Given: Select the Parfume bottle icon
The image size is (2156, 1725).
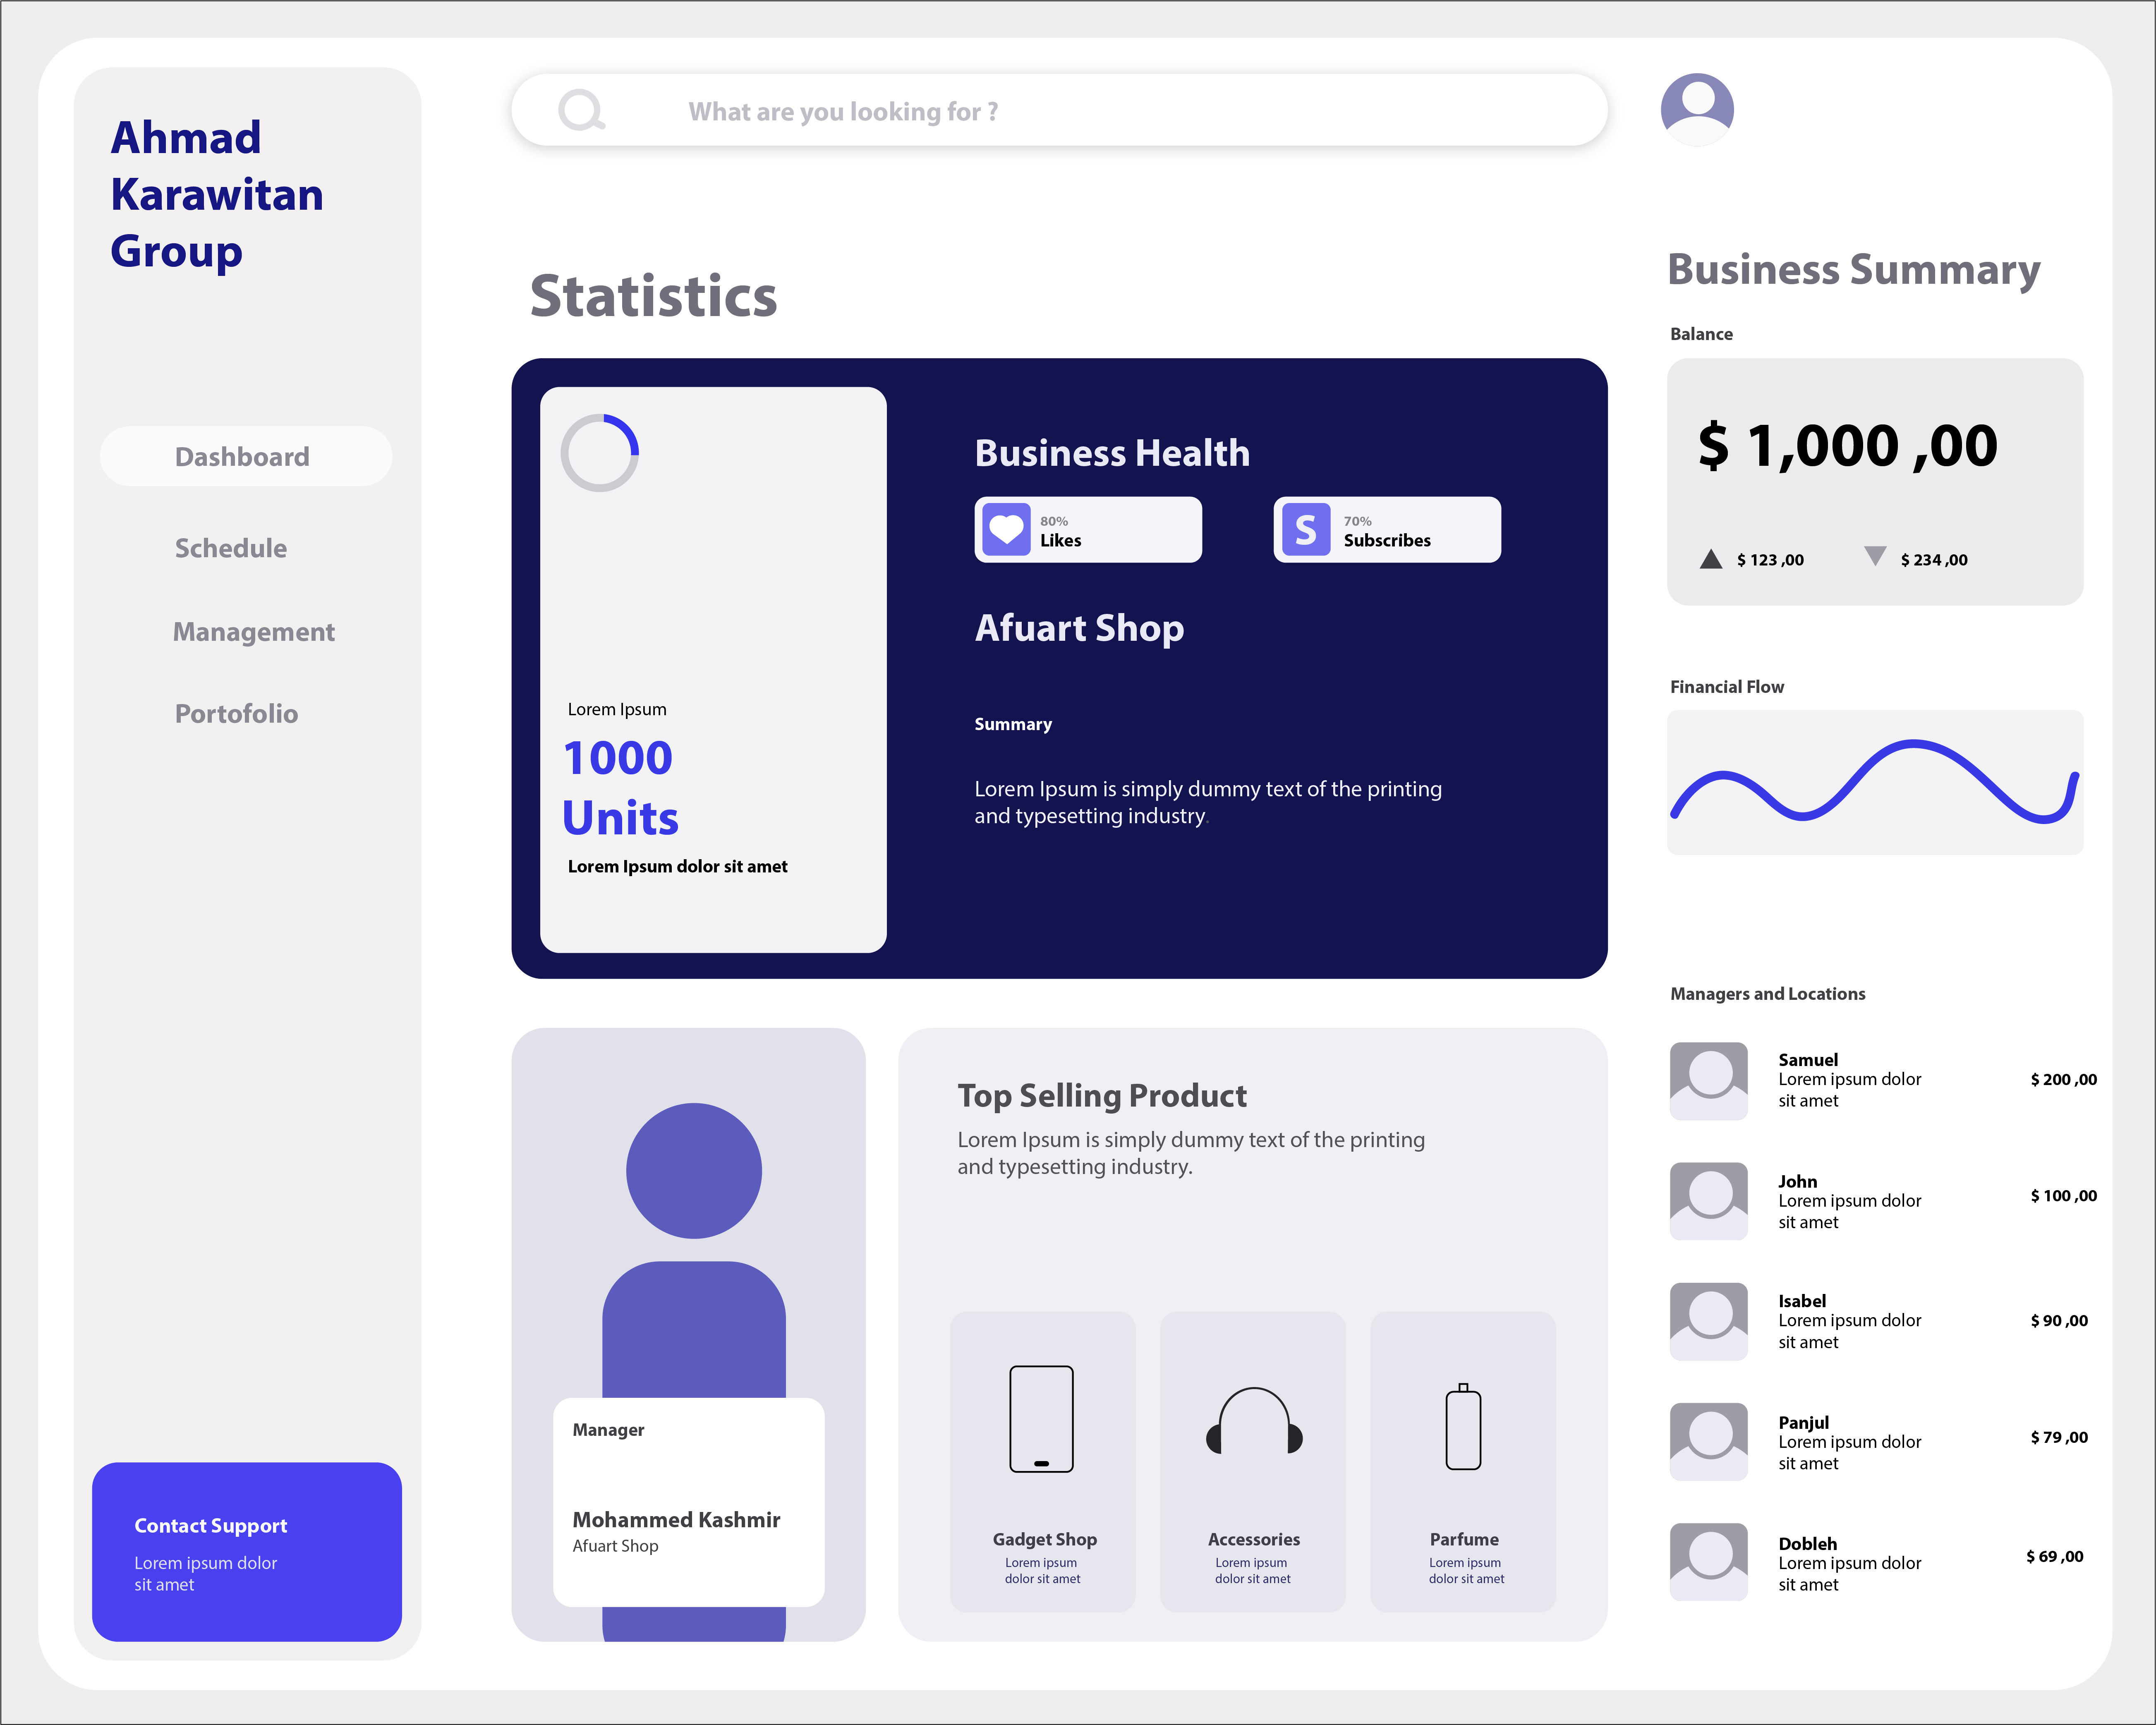Looking at the screenshot, I should pos(1463,1426).
